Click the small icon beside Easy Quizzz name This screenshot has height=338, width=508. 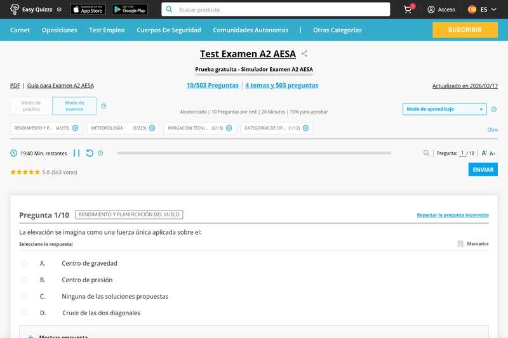(x=59, y=10)
